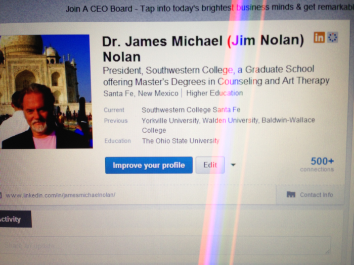Click the 'President, Southwestern College' headline text
The image size is (354, 265).
click(x=216, y=76)
